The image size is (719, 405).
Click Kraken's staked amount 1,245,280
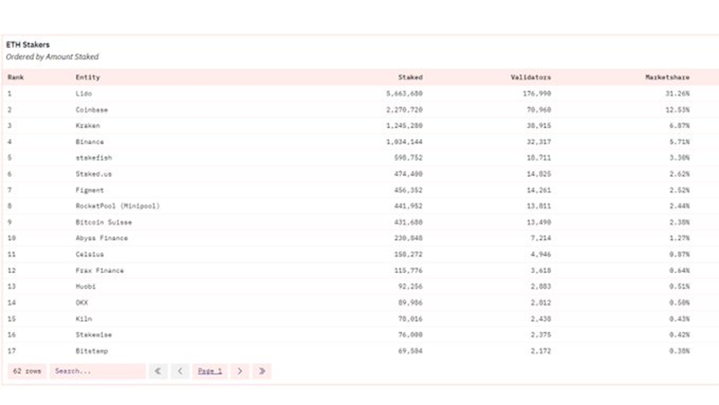coord(404,125)
